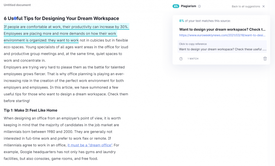
Task: Click the teal 8% plagiarism score badge
Action: (176, 6)
